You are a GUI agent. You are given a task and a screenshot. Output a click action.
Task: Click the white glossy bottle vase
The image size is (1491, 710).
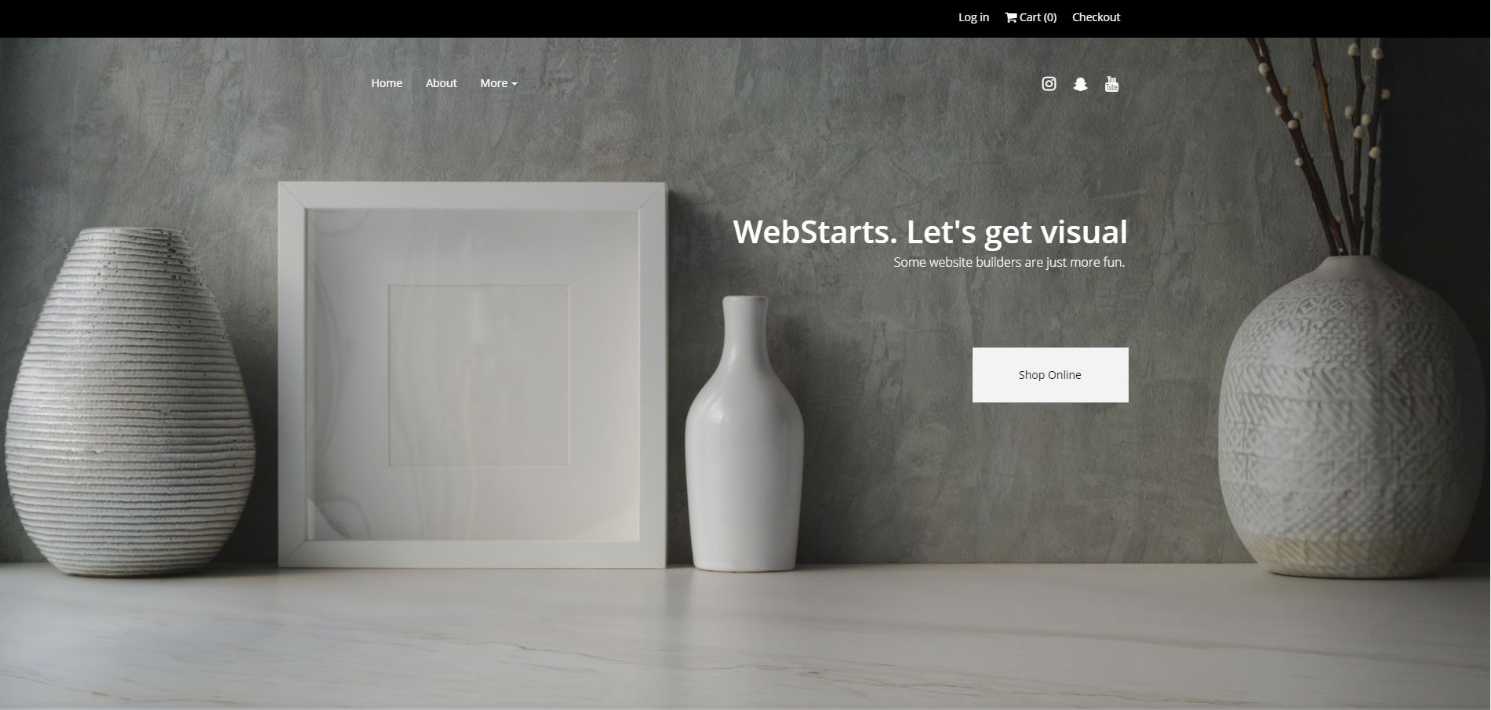[x=744, y=434]
